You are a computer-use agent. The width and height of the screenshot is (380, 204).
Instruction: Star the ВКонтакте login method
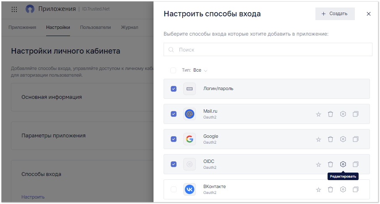pyautogui.click(x=318, y=190)
